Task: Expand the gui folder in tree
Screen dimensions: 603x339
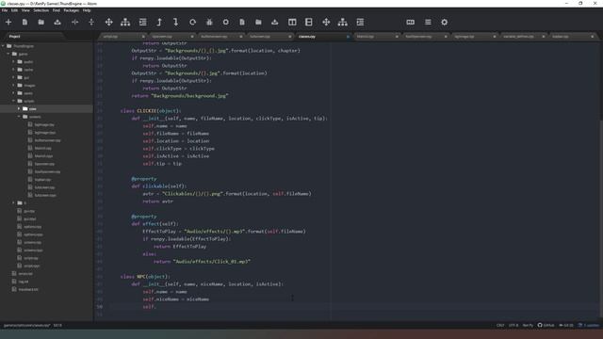Action: 13,77
